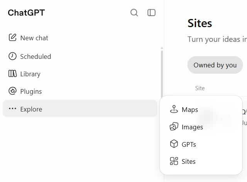The image size is (247, 182).
Task: Open the Images menu entry
Action: [201, 127]
